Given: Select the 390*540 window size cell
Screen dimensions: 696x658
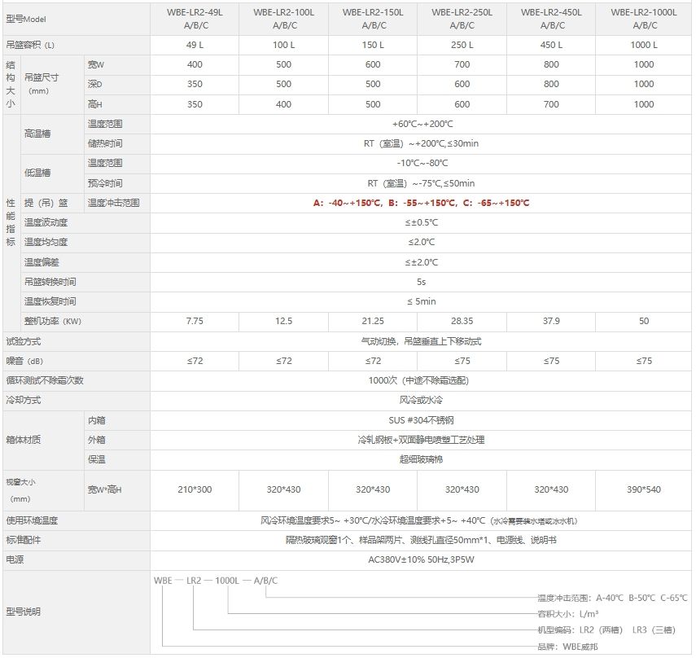Looking at the screenshot, I should 643,489.
